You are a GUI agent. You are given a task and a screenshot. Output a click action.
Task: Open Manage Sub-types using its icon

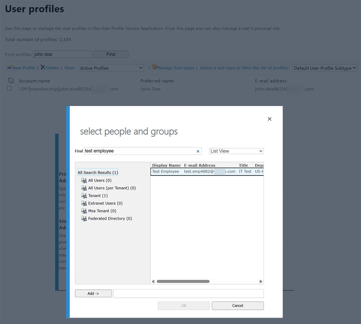tap(153, 67)
